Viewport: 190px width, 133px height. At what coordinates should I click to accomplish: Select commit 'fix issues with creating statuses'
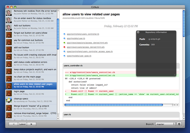(31, 56)
